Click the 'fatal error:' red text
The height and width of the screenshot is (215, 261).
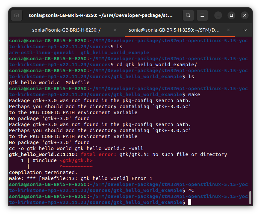pos(98,154)
